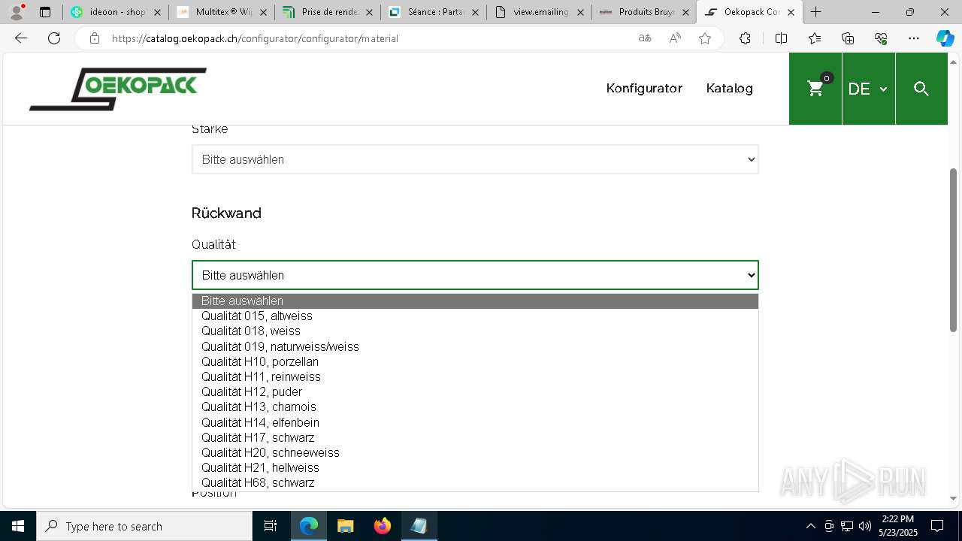Switch to the view.emailing tab
The height and width of the screenshot is (541, 962).
point(538,12)
